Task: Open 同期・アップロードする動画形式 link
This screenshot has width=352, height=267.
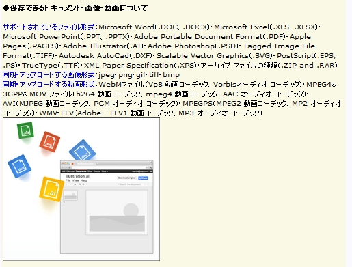Action: (x=49, y=85)
